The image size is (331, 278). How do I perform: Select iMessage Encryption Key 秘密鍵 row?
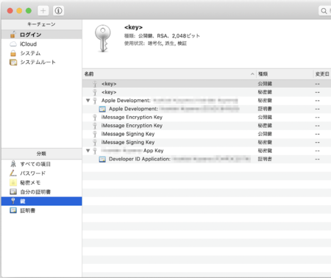(x=207, y=126)
